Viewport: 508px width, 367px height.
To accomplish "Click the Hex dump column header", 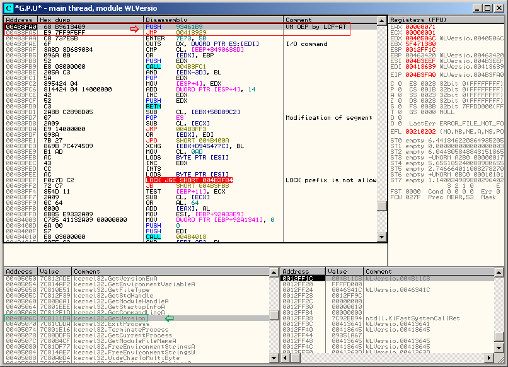I will pos(90,20).
